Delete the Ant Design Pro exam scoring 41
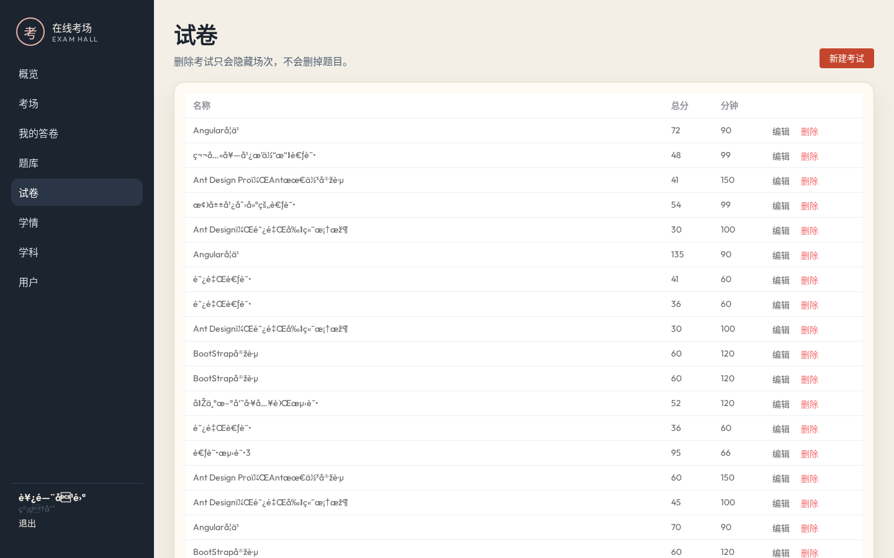 pyautogui.click(x=810, y=181)
